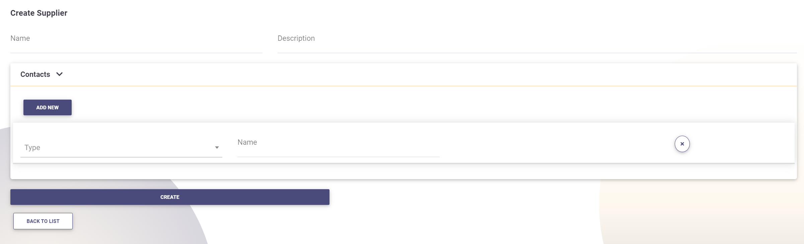Screen dimensions: 804x244
Task: Click blank area of the contact row card
Action: click(553, 144)
